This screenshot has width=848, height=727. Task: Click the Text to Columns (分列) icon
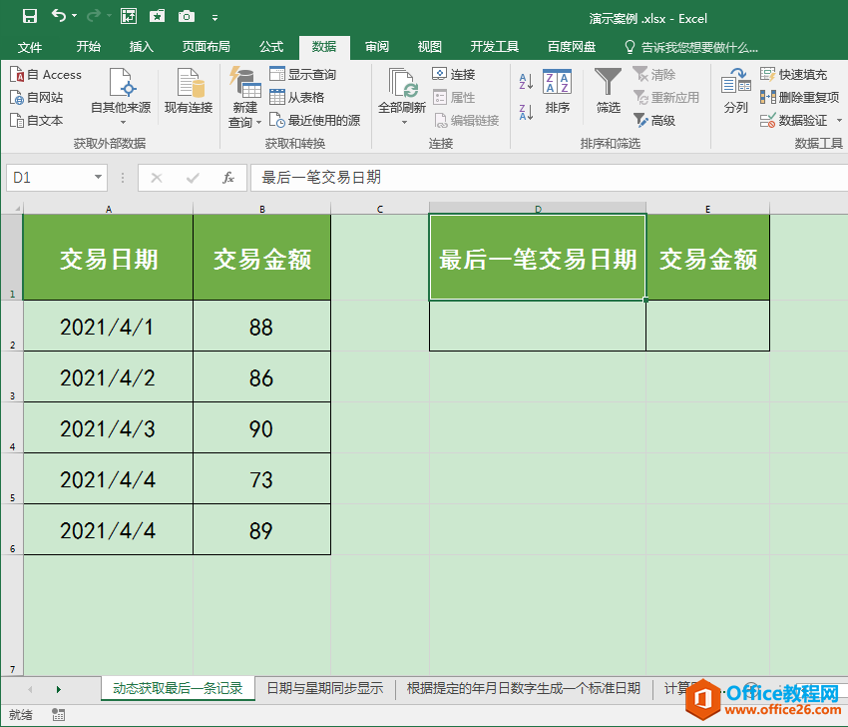(x=735, y=90)
